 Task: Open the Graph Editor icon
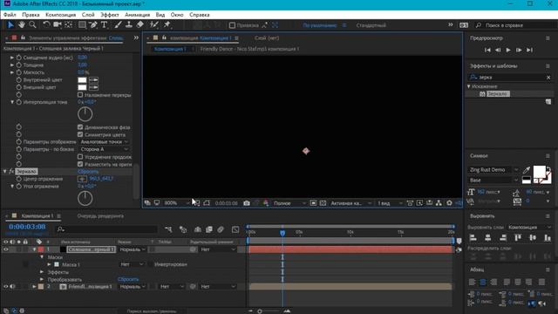[235, 229]
